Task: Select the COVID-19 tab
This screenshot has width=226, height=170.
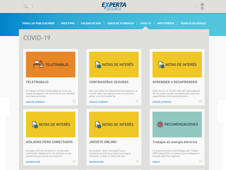Action: coord(146,23)
